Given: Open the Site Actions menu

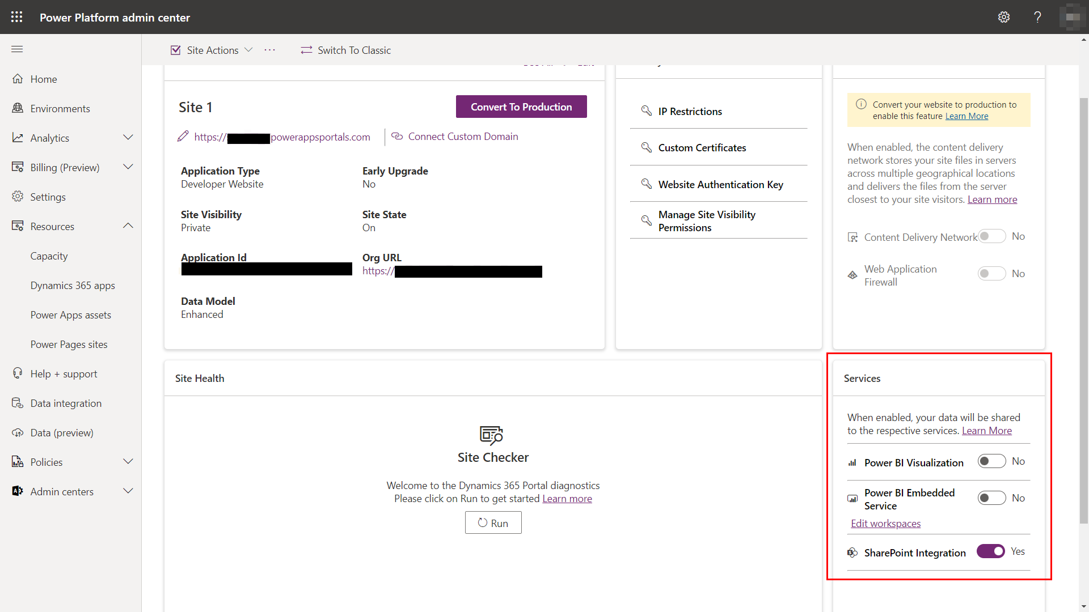Looking at the screenshot, I should [x=213, y=50].
